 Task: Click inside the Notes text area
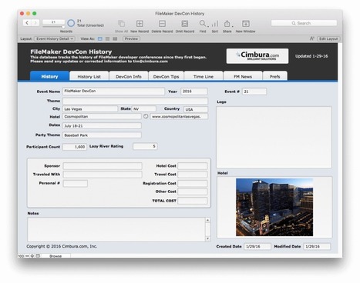click(116, 229)
